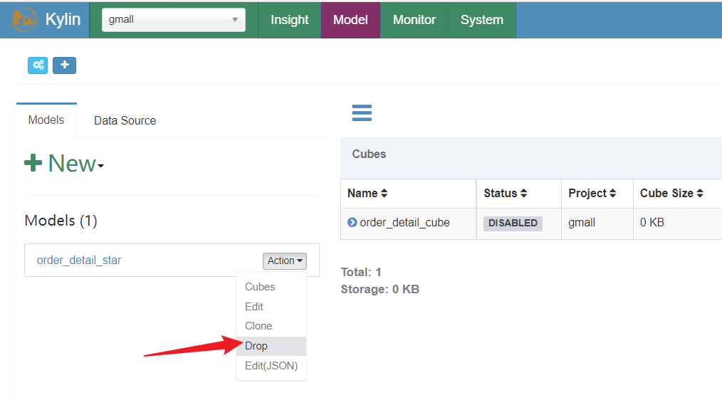Open the New dropdown menu
722x405 pixels.
point(64,164)
